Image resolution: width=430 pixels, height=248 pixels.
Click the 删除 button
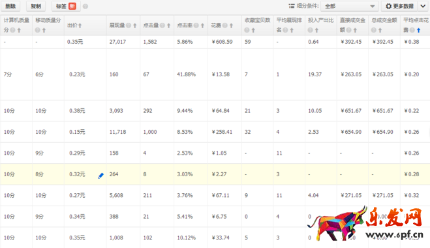click(10, 6)
